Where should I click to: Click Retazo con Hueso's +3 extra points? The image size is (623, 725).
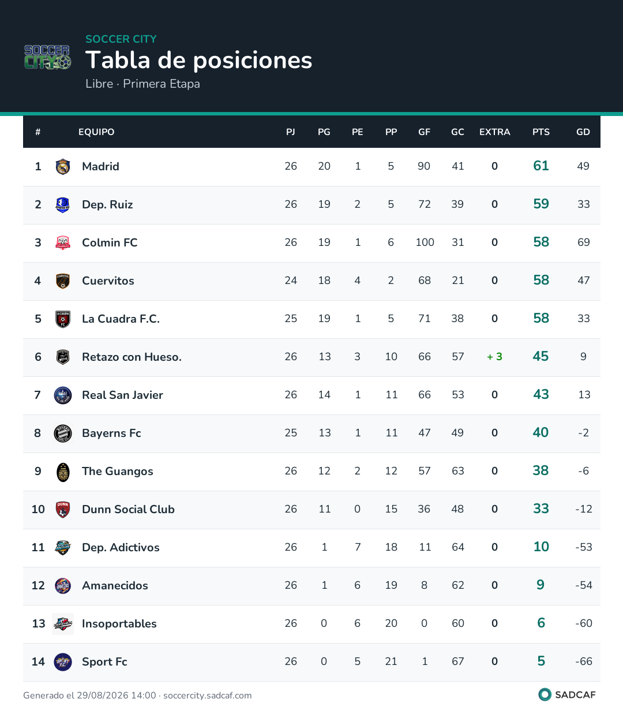coord(494,357)
